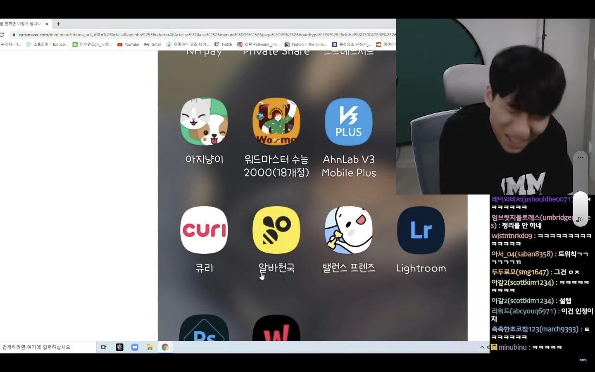Click the cat and dog app icon

coord(204,122)
